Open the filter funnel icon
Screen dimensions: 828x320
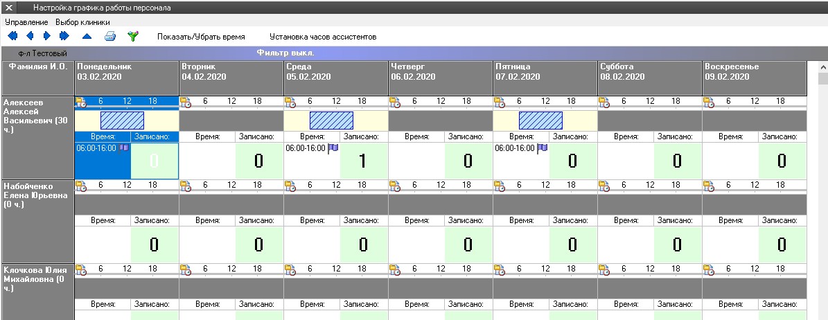pyautogui.click(x=132, y=36)
